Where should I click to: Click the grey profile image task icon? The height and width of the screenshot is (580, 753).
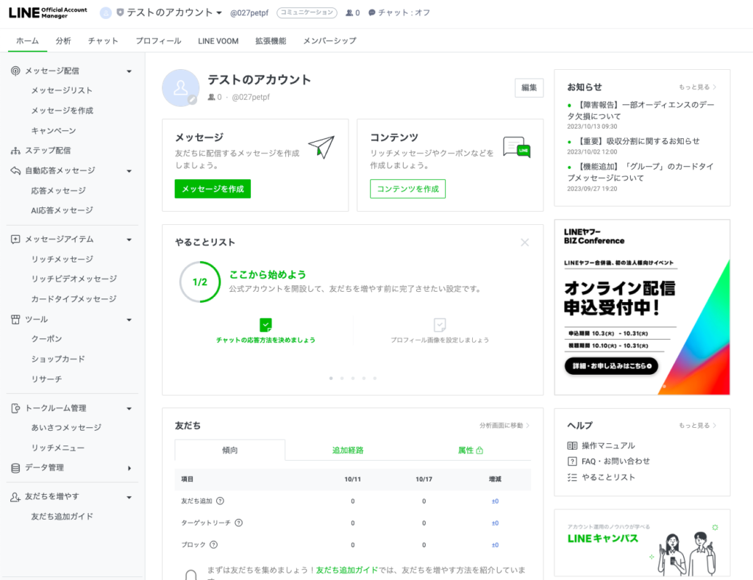440,325
